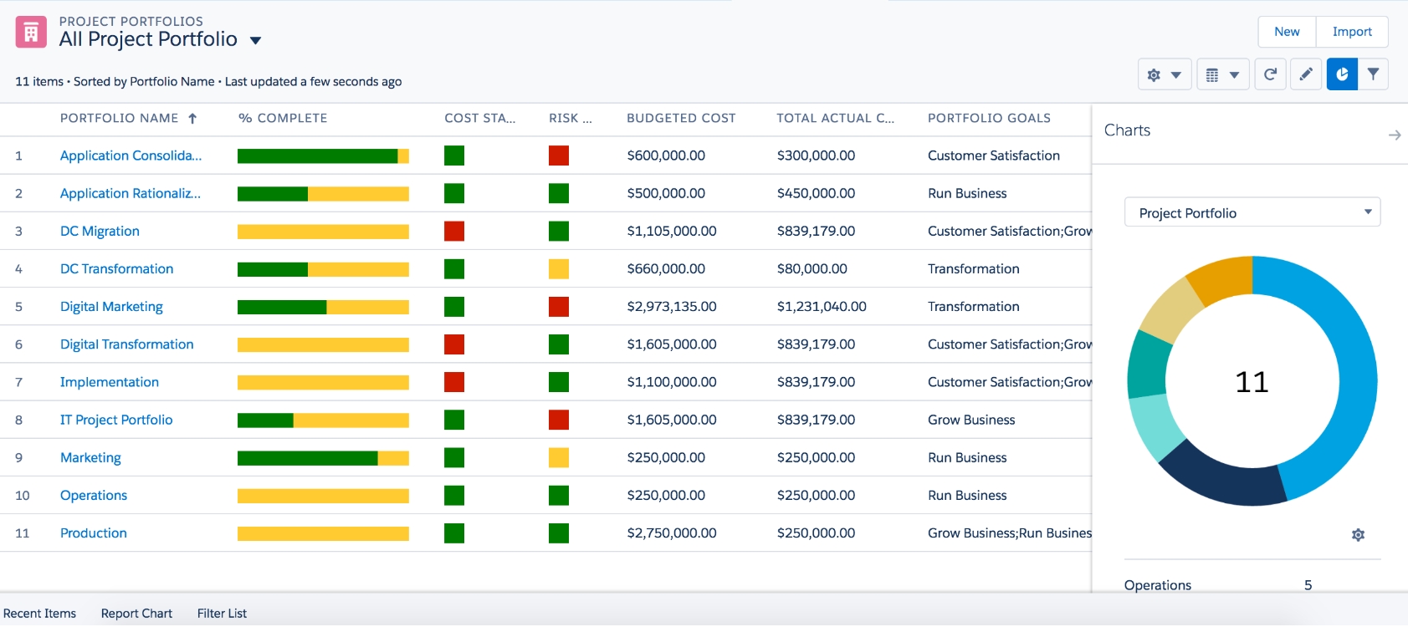Click the Marketing percent complete progress bar
The width and height of the screenshot is (1408, 627).
coord(323,458)
